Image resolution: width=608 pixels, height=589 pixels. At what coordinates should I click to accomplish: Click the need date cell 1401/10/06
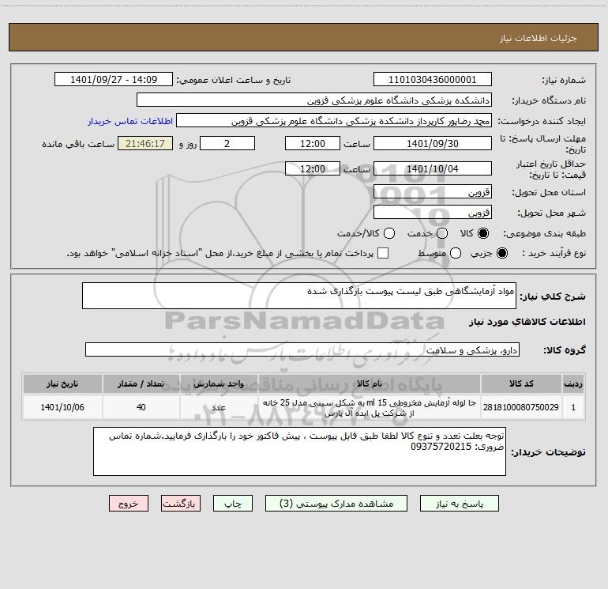coord(62,407)
